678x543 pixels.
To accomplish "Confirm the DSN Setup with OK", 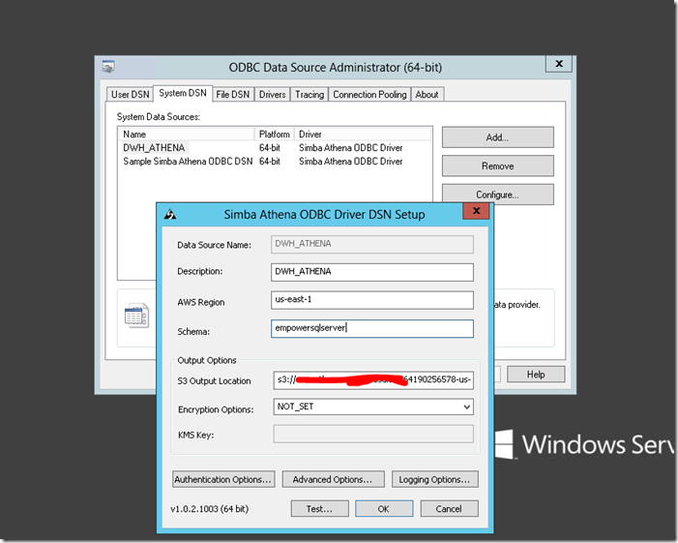I will (x=384, y=509).
